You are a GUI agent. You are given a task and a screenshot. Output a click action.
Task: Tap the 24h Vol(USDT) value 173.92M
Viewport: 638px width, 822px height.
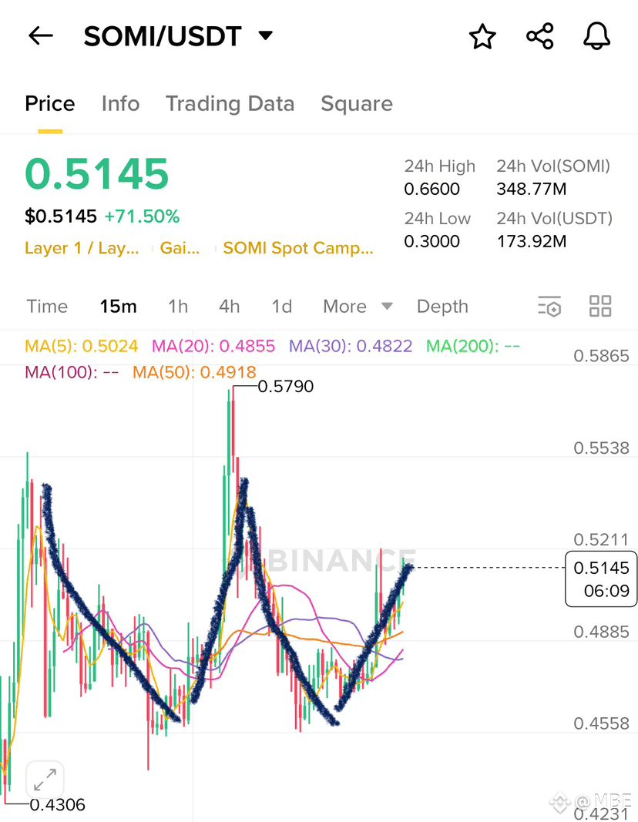click(532, 241)
